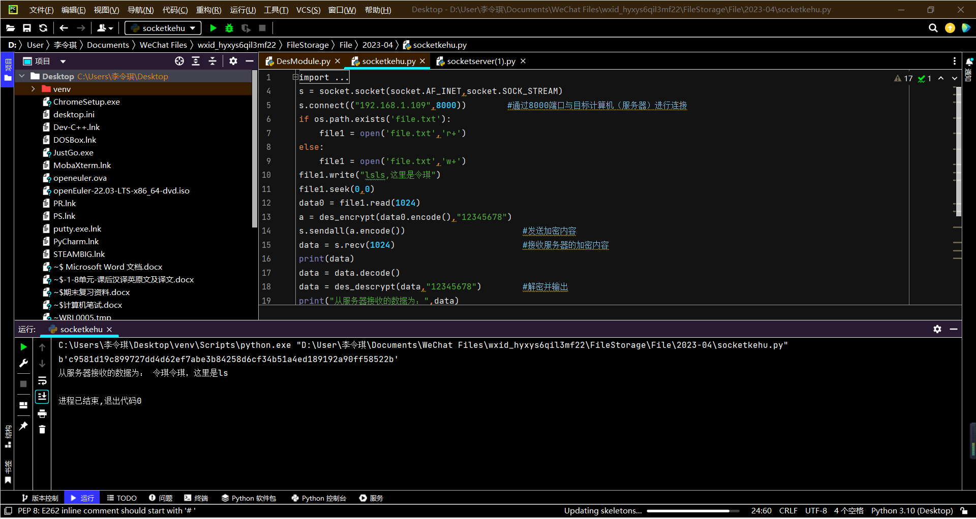The height and width of the screenshot is (519, 976).
Task: Expand the venv folder
Action: coord(33,89)
